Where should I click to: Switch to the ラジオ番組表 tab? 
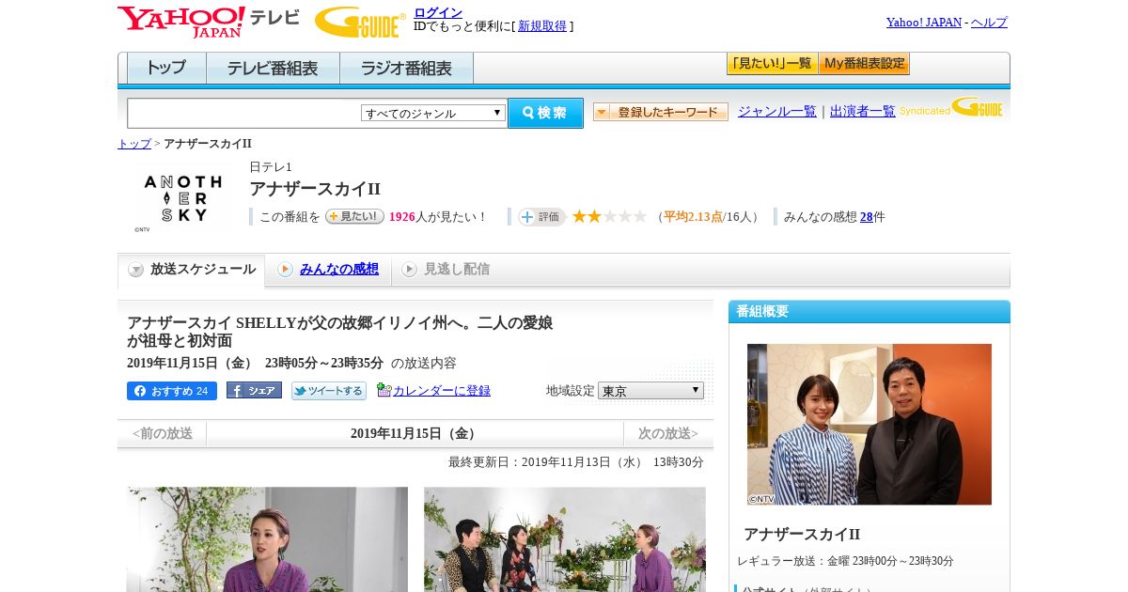pyautogui.click(x=406, y=69)
